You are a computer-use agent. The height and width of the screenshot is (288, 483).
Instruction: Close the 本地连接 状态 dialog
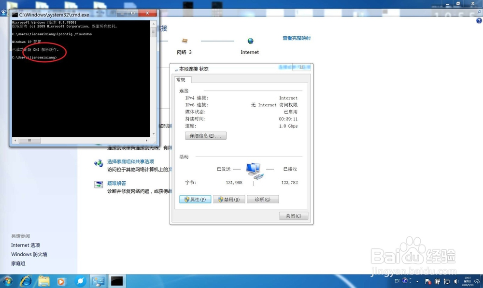[301, 67]
